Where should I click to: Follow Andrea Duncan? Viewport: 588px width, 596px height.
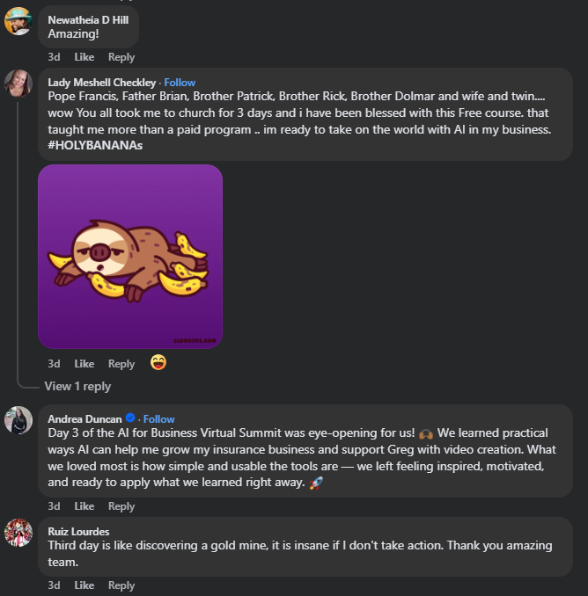159,419
